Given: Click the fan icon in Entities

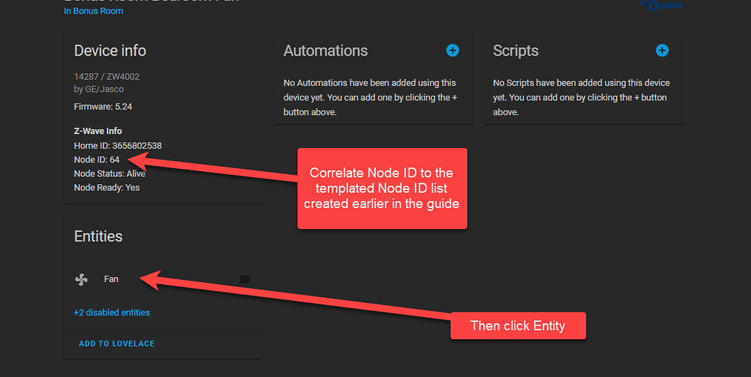Looking at the screenshot, I should 81,279.
